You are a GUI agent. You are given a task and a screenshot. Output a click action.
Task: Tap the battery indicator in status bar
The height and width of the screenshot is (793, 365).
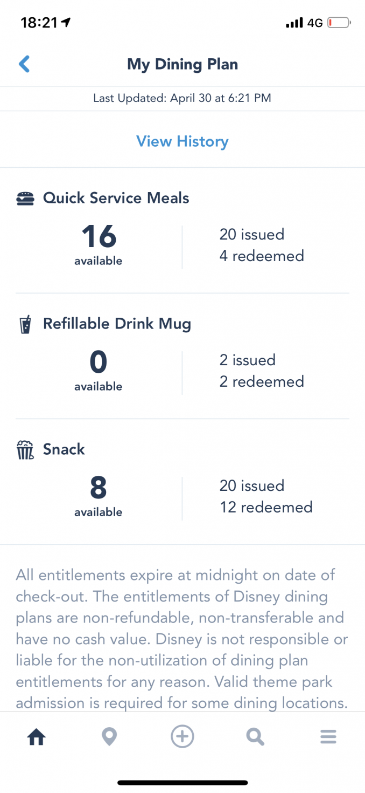coord(339,23)
